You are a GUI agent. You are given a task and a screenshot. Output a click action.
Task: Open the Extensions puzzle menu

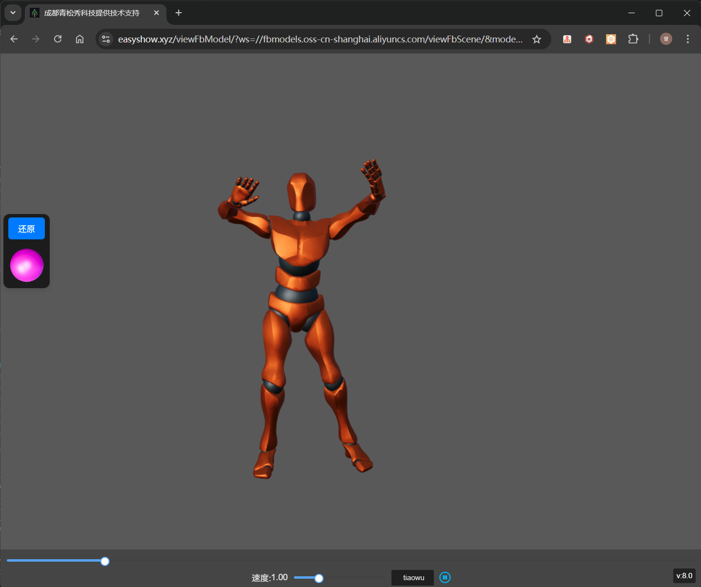[633, 39]
